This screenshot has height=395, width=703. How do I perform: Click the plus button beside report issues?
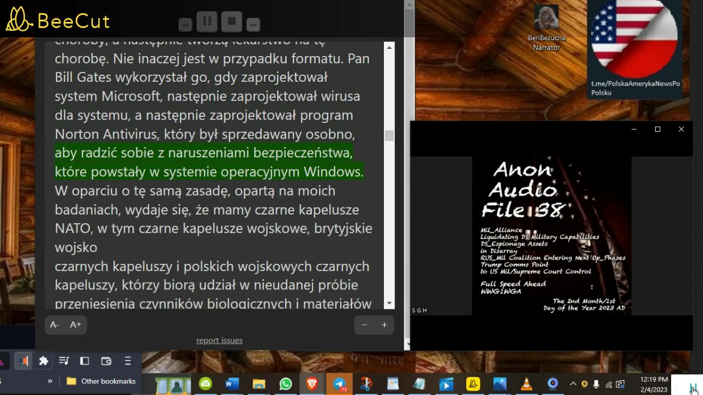coord(384,325)
